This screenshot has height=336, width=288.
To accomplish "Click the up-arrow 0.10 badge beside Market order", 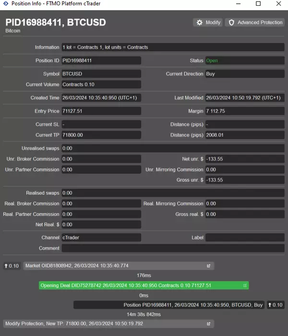I will point(12,266).
